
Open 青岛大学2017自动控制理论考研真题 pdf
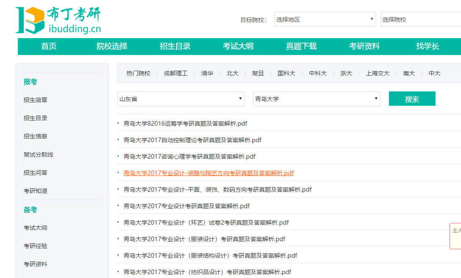coord(192,140)
